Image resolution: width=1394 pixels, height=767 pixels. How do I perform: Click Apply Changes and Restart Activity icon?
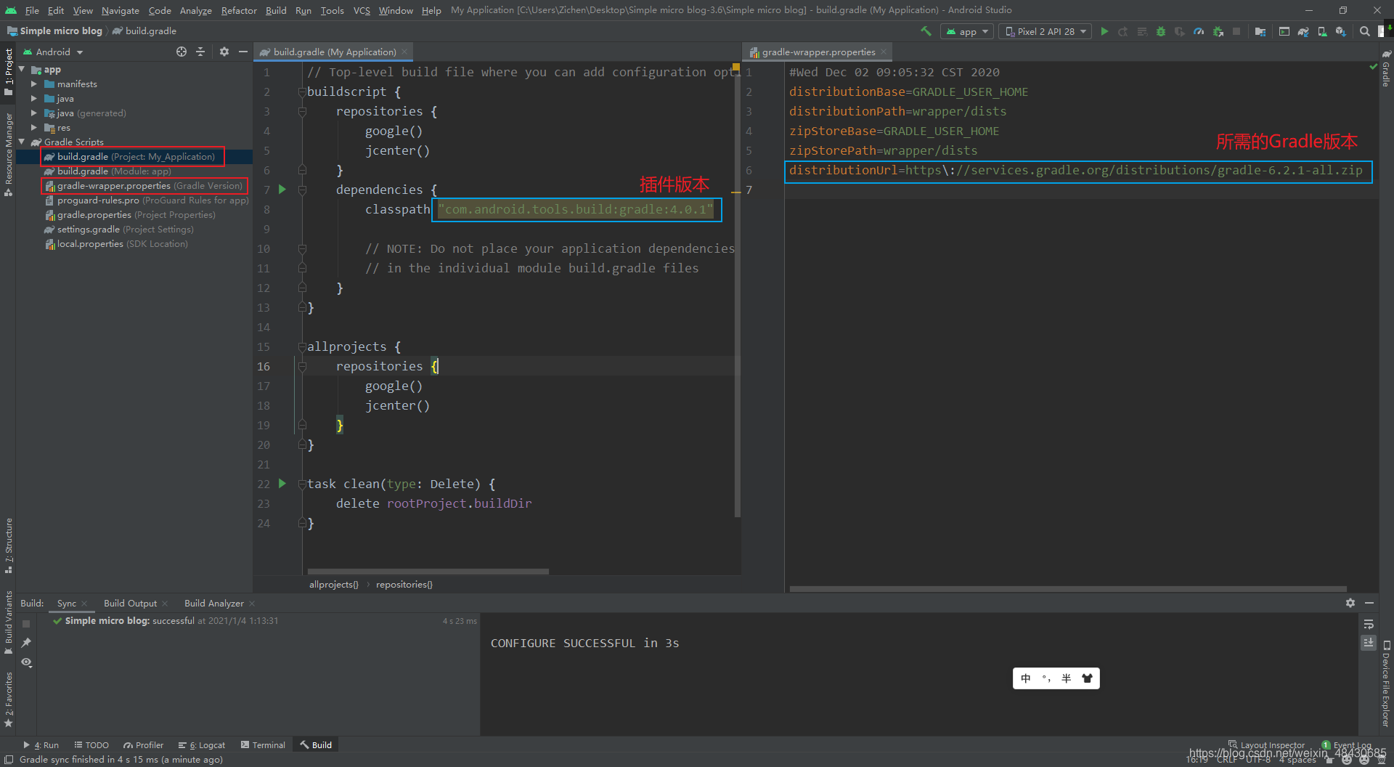[1123, 31]
